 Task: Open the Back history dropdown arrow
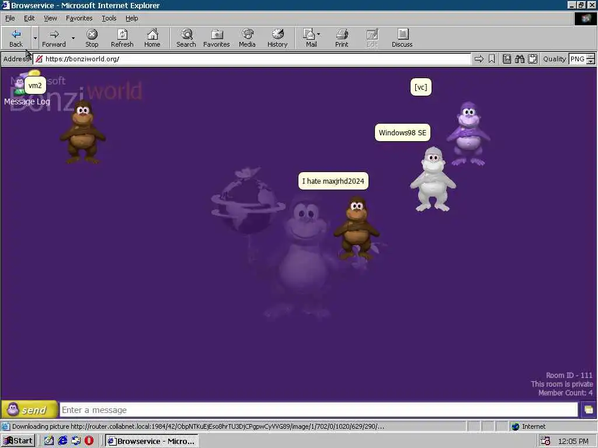pos(35,38)
